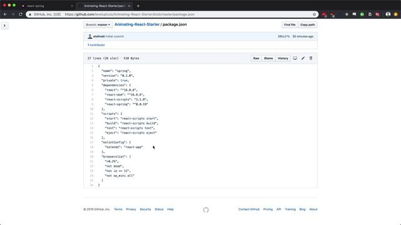The image size is (401, 225).
Task: Select line number 11 in the code
Action: 91,114
